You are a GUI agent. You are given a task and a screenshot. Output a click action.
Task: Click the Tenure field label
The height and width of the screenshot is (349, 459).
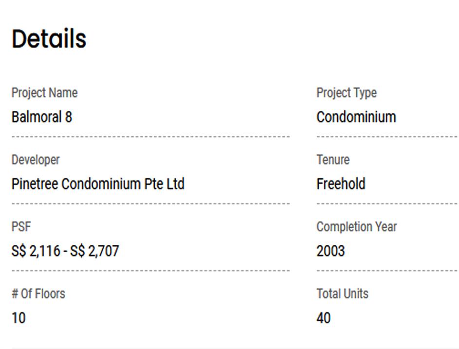pos(333,160)
